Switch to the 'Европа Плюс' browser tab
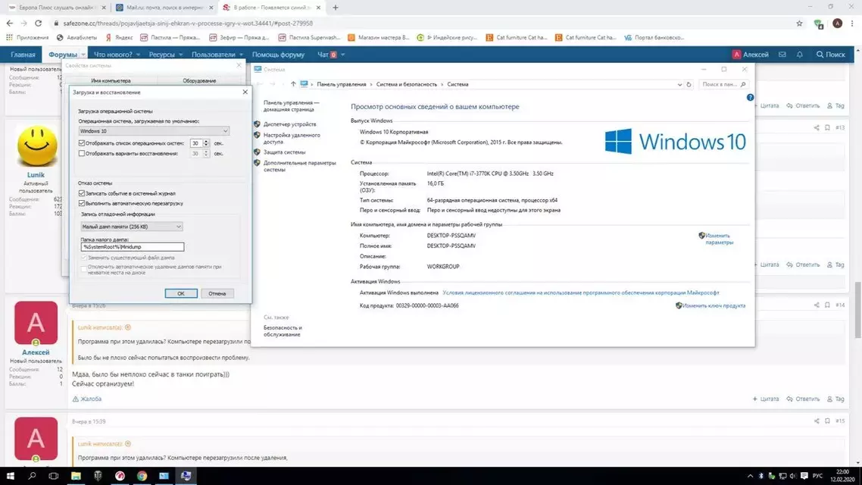Viewport: 862px width, 485px height. [57, 8]
